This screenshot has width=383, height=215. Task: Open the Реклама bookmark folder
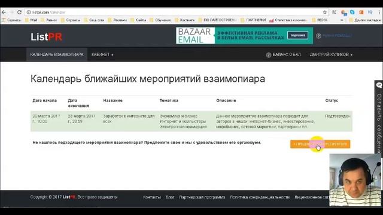coord(117,20)
